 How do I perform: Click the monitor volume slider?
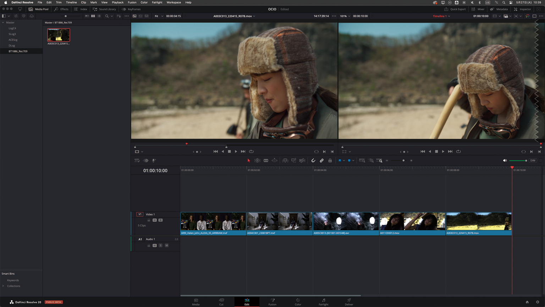518,161
